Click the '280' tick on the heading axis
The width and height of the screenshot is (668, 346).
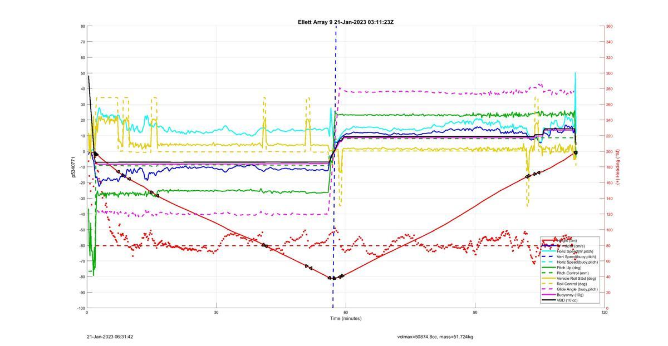[x=610, y=89]
